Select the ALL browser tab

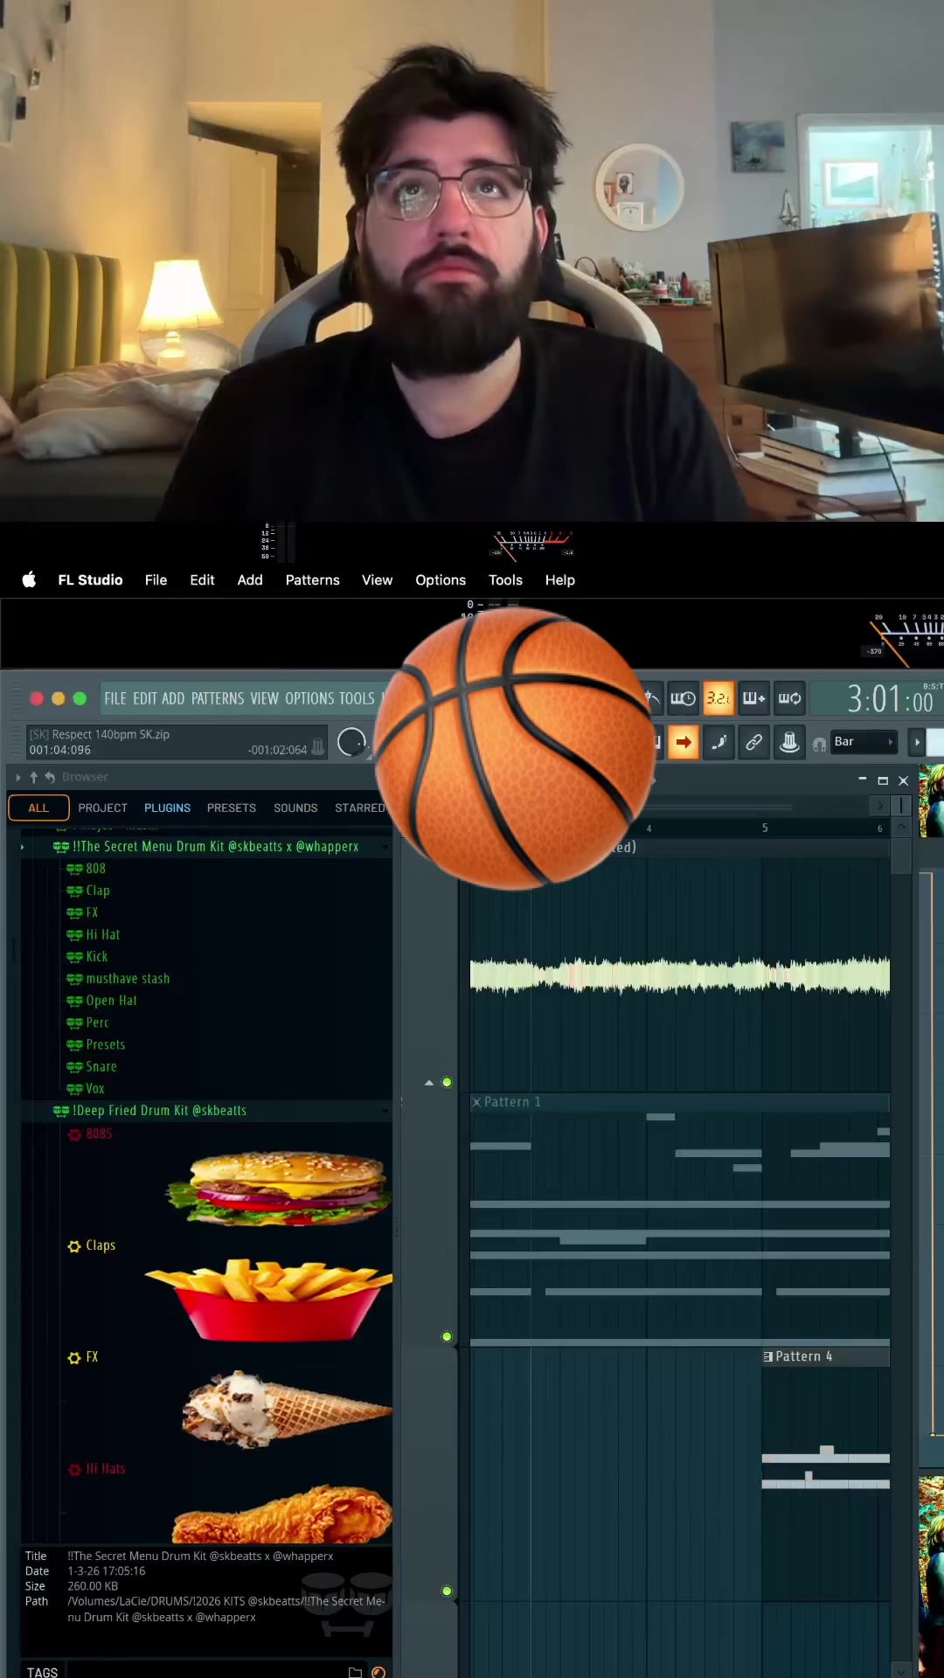(38, 808)
